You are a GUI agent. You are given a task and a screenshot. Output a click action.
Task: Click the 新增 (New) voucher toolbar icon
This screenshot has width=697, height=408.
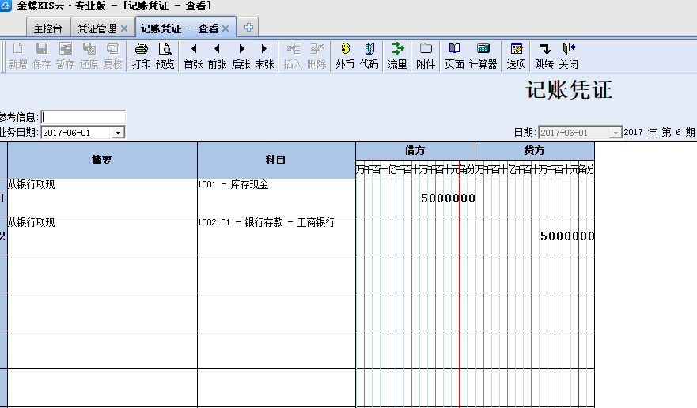pyautogui.click(x=17, y=55)
